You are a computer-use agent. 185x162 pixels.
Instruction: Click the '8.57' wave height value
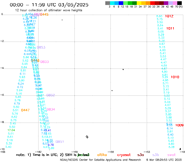45,144
